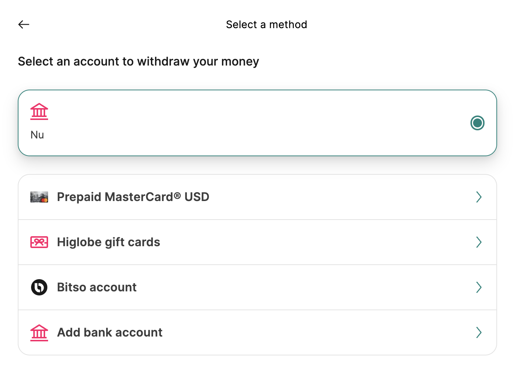
Task: Select Add bank account option
Action: point(257,332)
